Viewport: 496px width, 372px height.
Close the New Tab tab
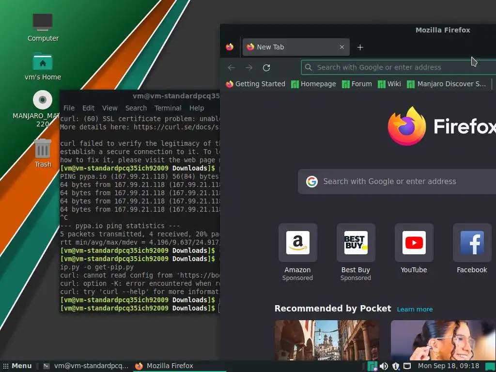[341, 47]
